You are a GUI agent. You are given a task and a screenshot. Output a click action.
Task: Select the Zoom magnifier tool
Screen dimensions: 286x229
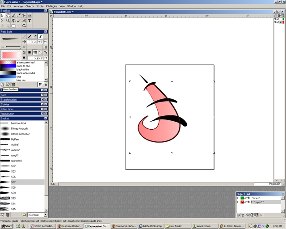[8, 21]
